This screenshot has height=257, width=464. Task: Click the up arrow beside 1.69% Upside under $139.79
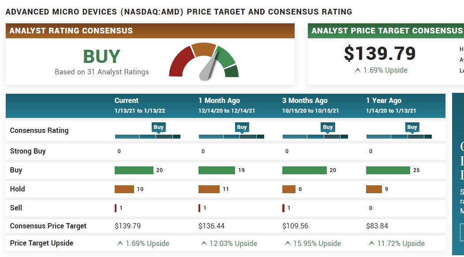click(x=357, y=70)
